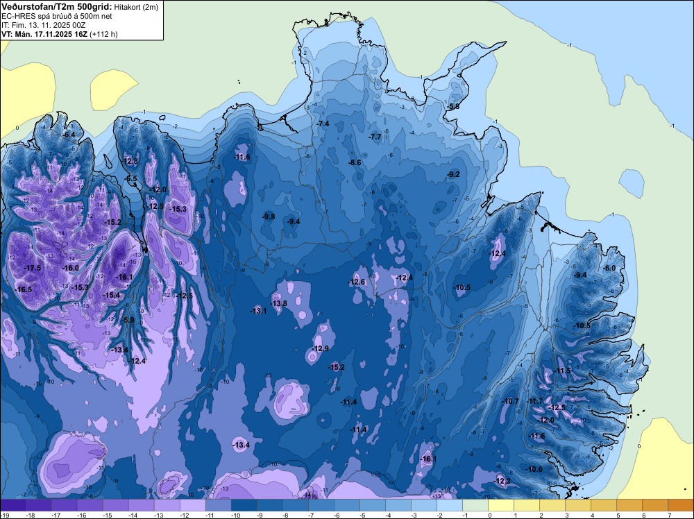Click the -16.1 temperature value on the map
This screenshot has height=519, width=694.
tap(428, 459)
